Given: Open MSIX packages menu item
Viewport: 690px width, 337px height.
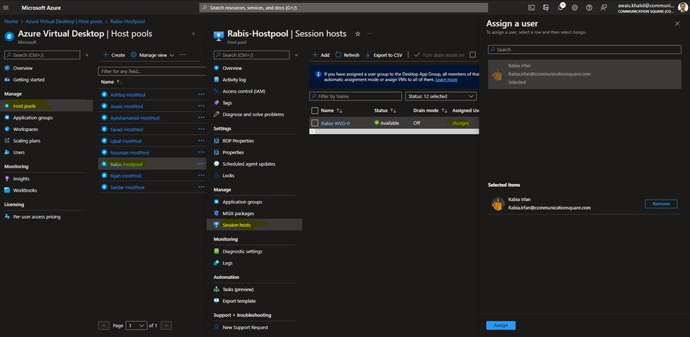Looking at the screenshot, I should pyautogui.click(x=238, y=213).
